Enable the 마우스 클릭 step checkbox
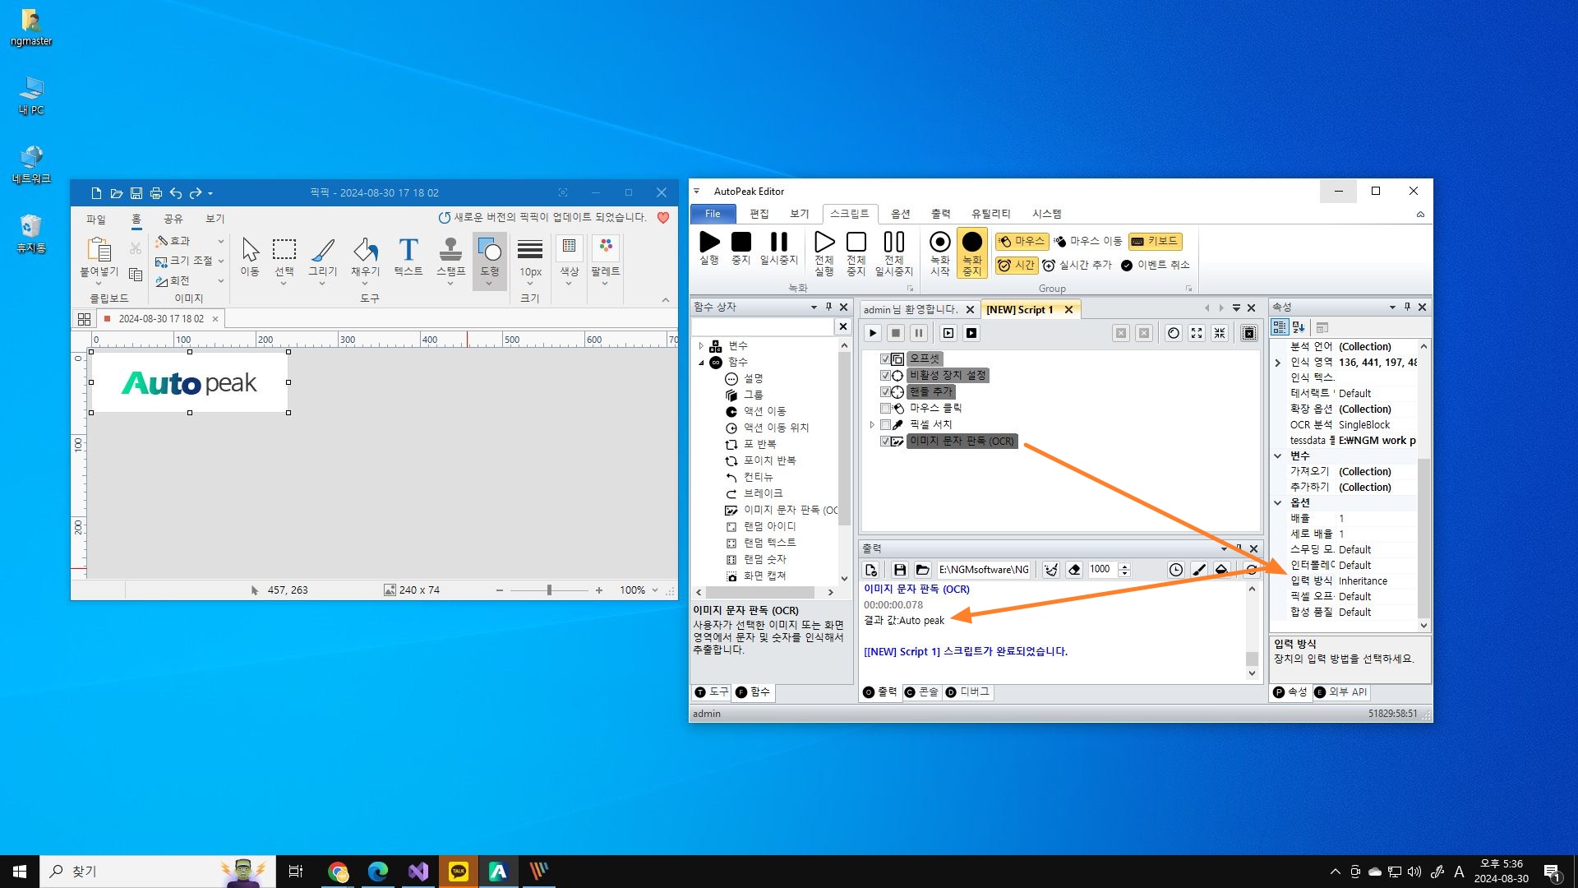 coord(885,409)
